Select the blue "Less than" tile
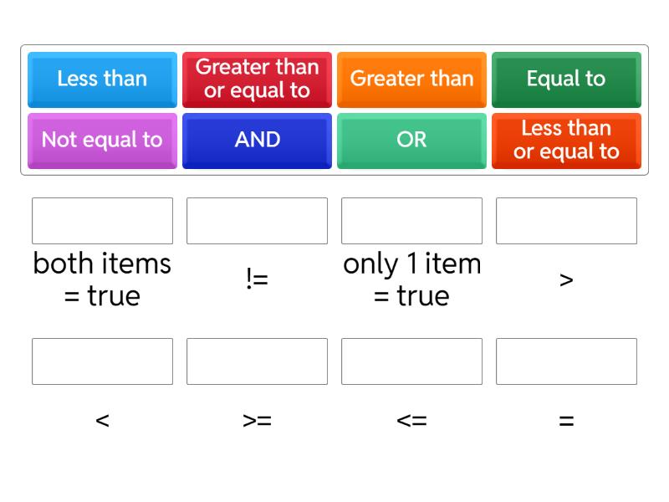Viewport: 669px width, 502px height. (102, 79)
